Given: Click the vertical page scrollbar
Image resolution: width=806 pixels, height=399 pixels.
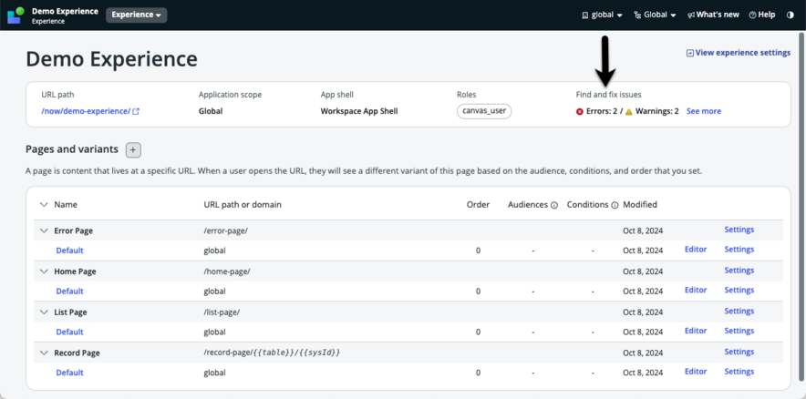Looking at the screenshot, I should coord(801,205).
